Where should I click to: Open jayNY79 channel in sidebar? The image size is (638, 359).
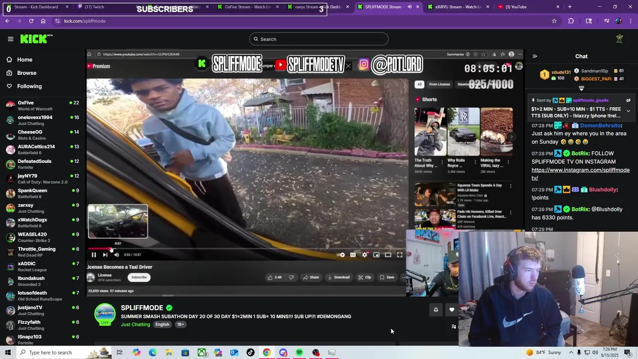[42, 179]
